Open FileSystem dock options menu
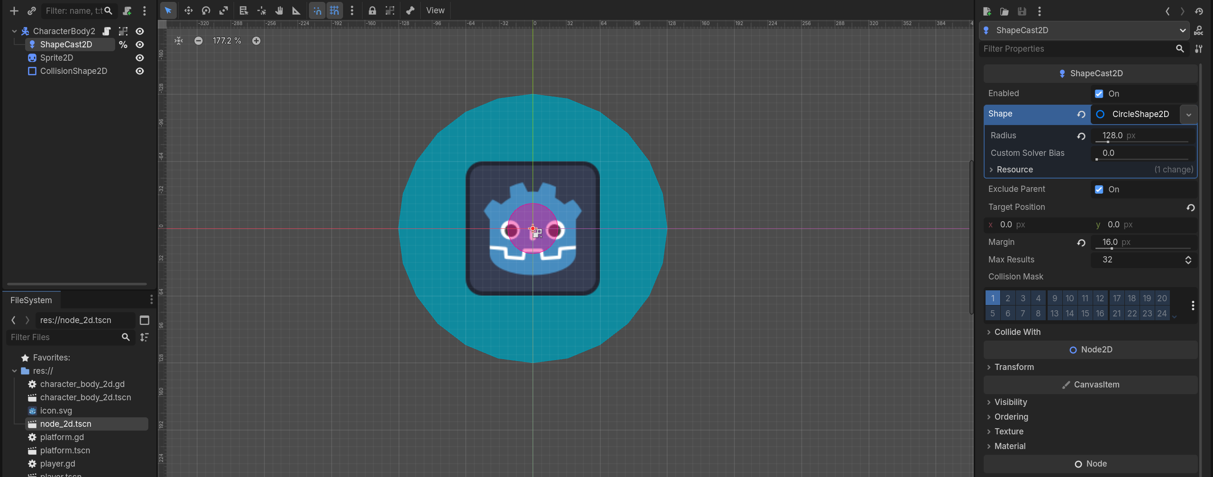The width and height of the screenshot is (1213, 477). pyautogui.click(x=151, y=299)
